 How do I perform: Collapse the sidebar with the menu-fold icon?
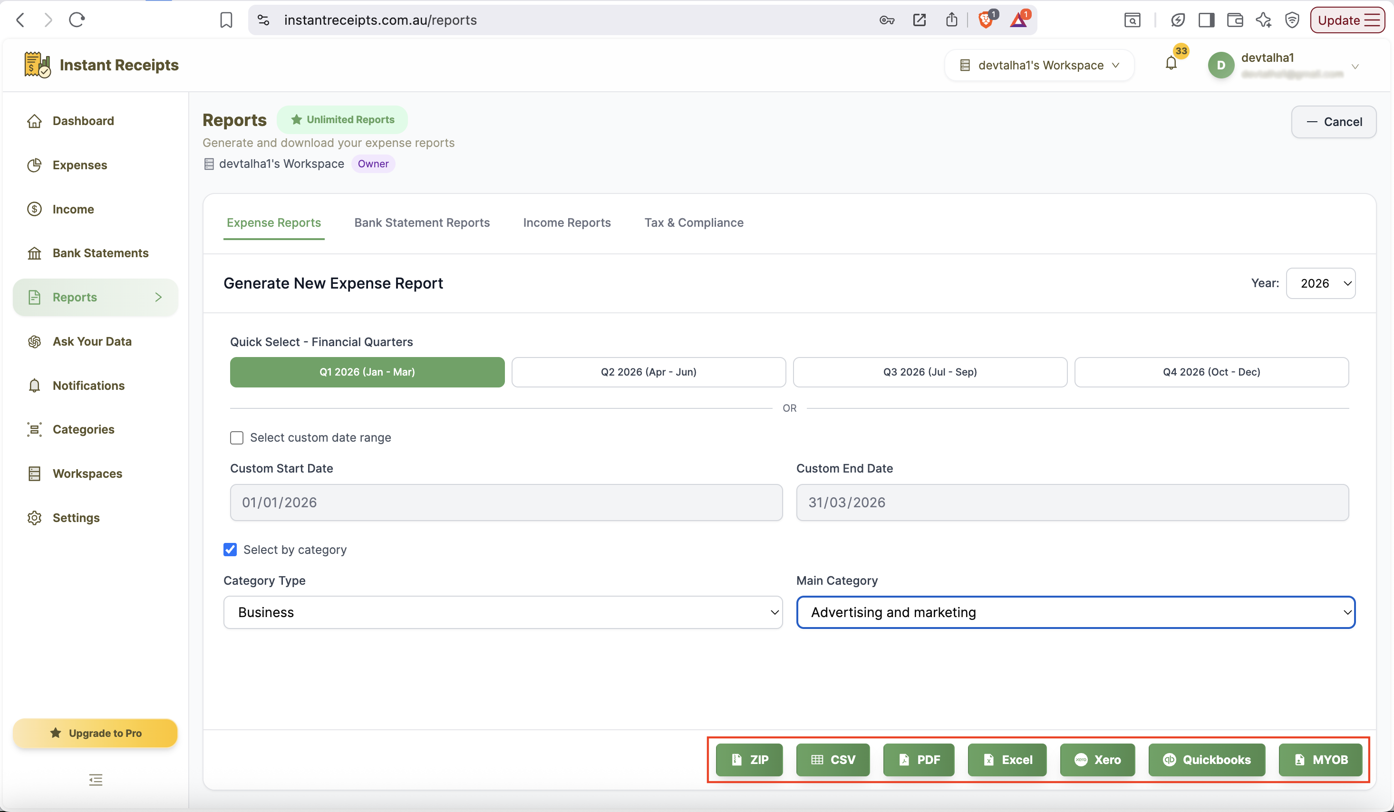pyautogui.click(x=96, y=780)
